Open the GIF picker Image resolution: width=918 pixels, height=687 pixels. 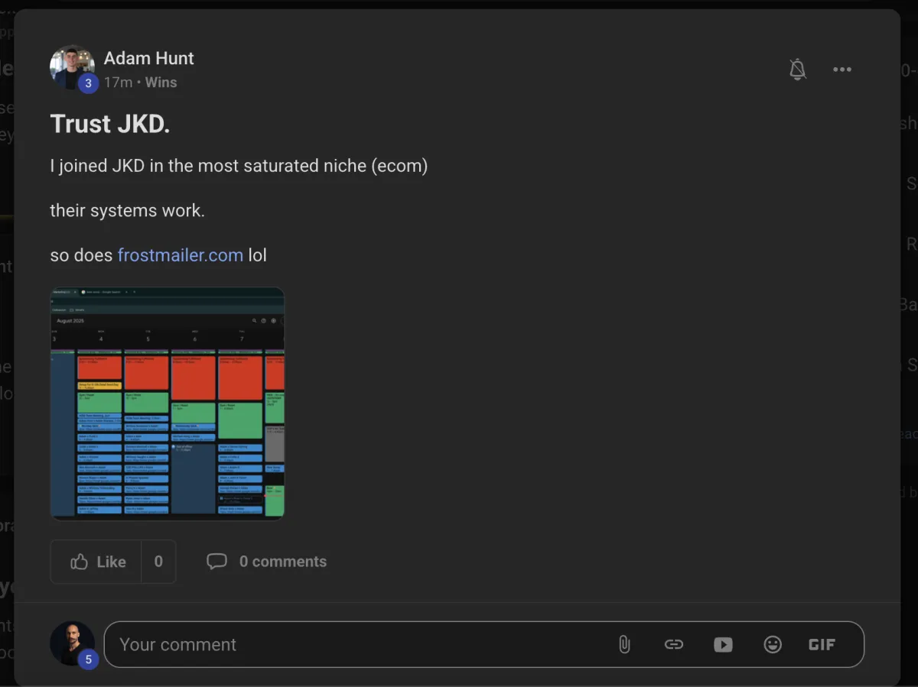coord(822,644)
